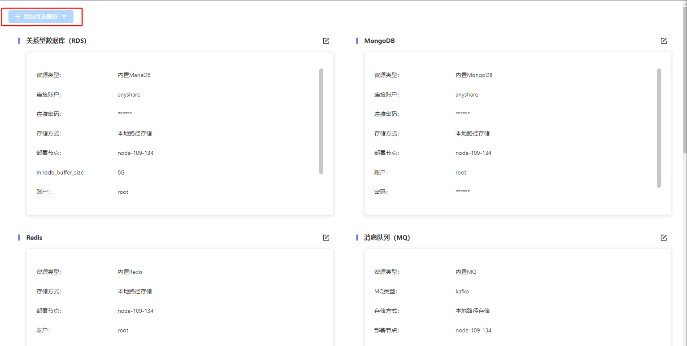Click anyshare in the MongoDB card
Viewport: 687px width, 346px height.
pyautogui.click(x=467, y=95)
